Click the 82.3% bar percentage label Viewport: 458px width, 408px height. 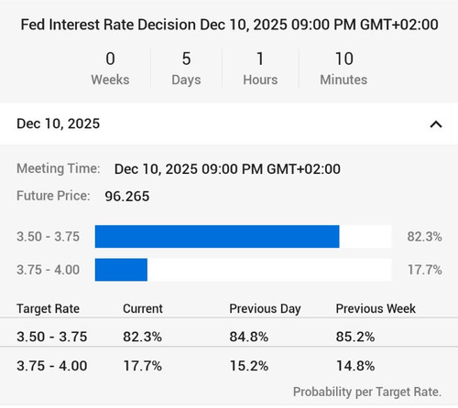[424, 237]
